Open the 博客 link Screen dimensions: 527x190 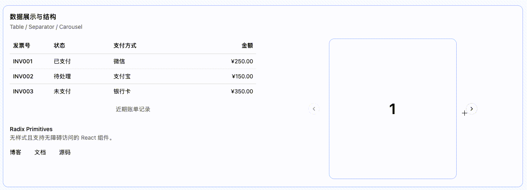[15, 153]
